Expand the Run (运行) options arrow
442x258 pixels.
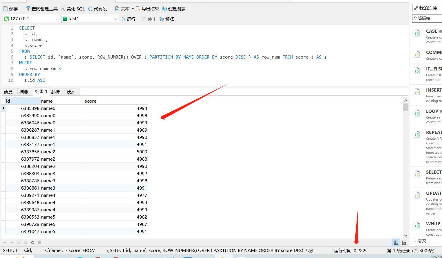(x=139, y=19)
